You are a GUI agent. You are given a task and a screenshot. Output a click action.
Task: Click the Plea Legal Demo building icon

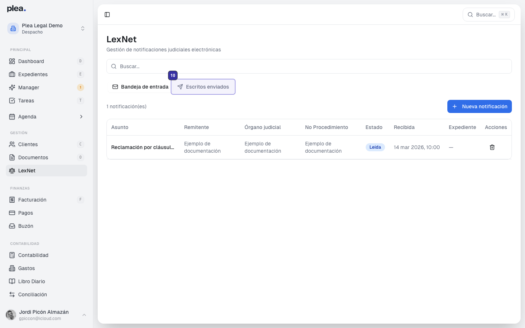click(13, 28)
